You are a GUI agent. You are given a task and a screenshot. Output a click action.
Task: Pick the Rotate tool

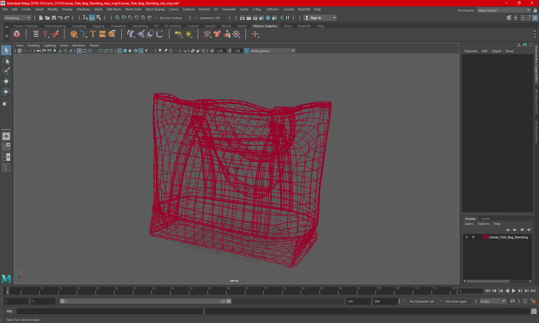pos(6,92)
